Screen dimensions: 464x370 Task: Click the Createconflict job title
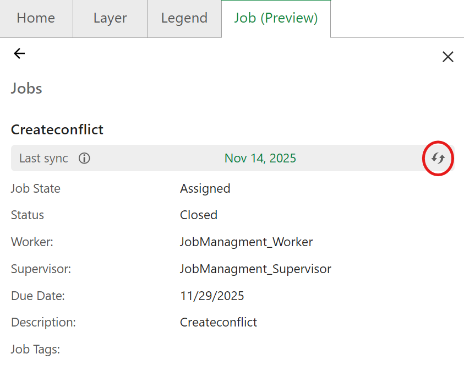[57, 130]
